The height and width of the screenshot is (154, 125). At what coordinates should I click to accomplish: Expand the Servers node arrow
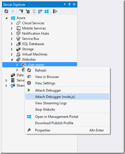[6, 80]
